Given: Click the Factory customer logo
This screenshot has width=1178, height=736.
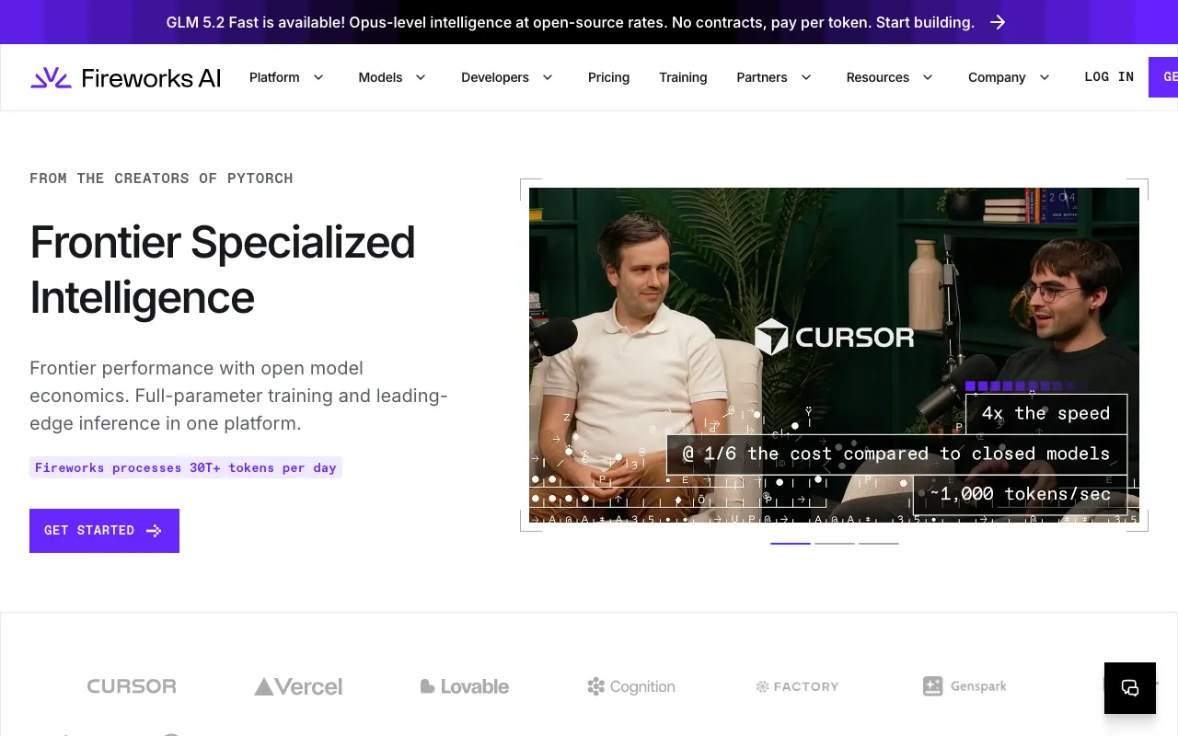Looking at the screenshot, I should (797, 686).
